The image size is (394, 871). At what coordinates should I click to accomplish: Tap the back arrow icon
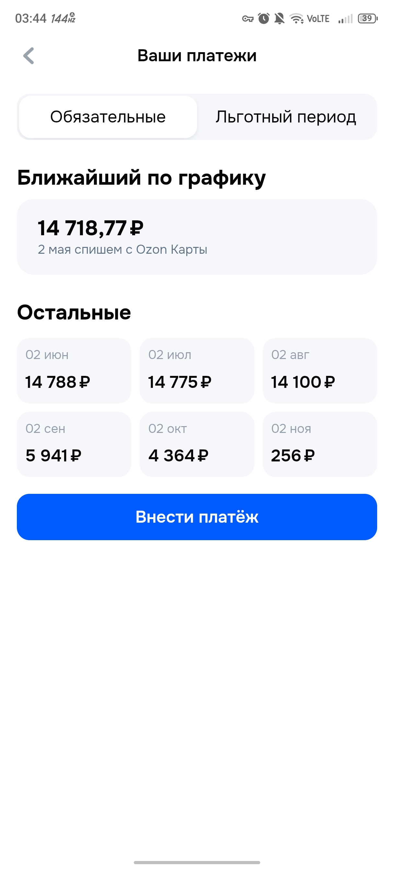click(x=29, y=56)
